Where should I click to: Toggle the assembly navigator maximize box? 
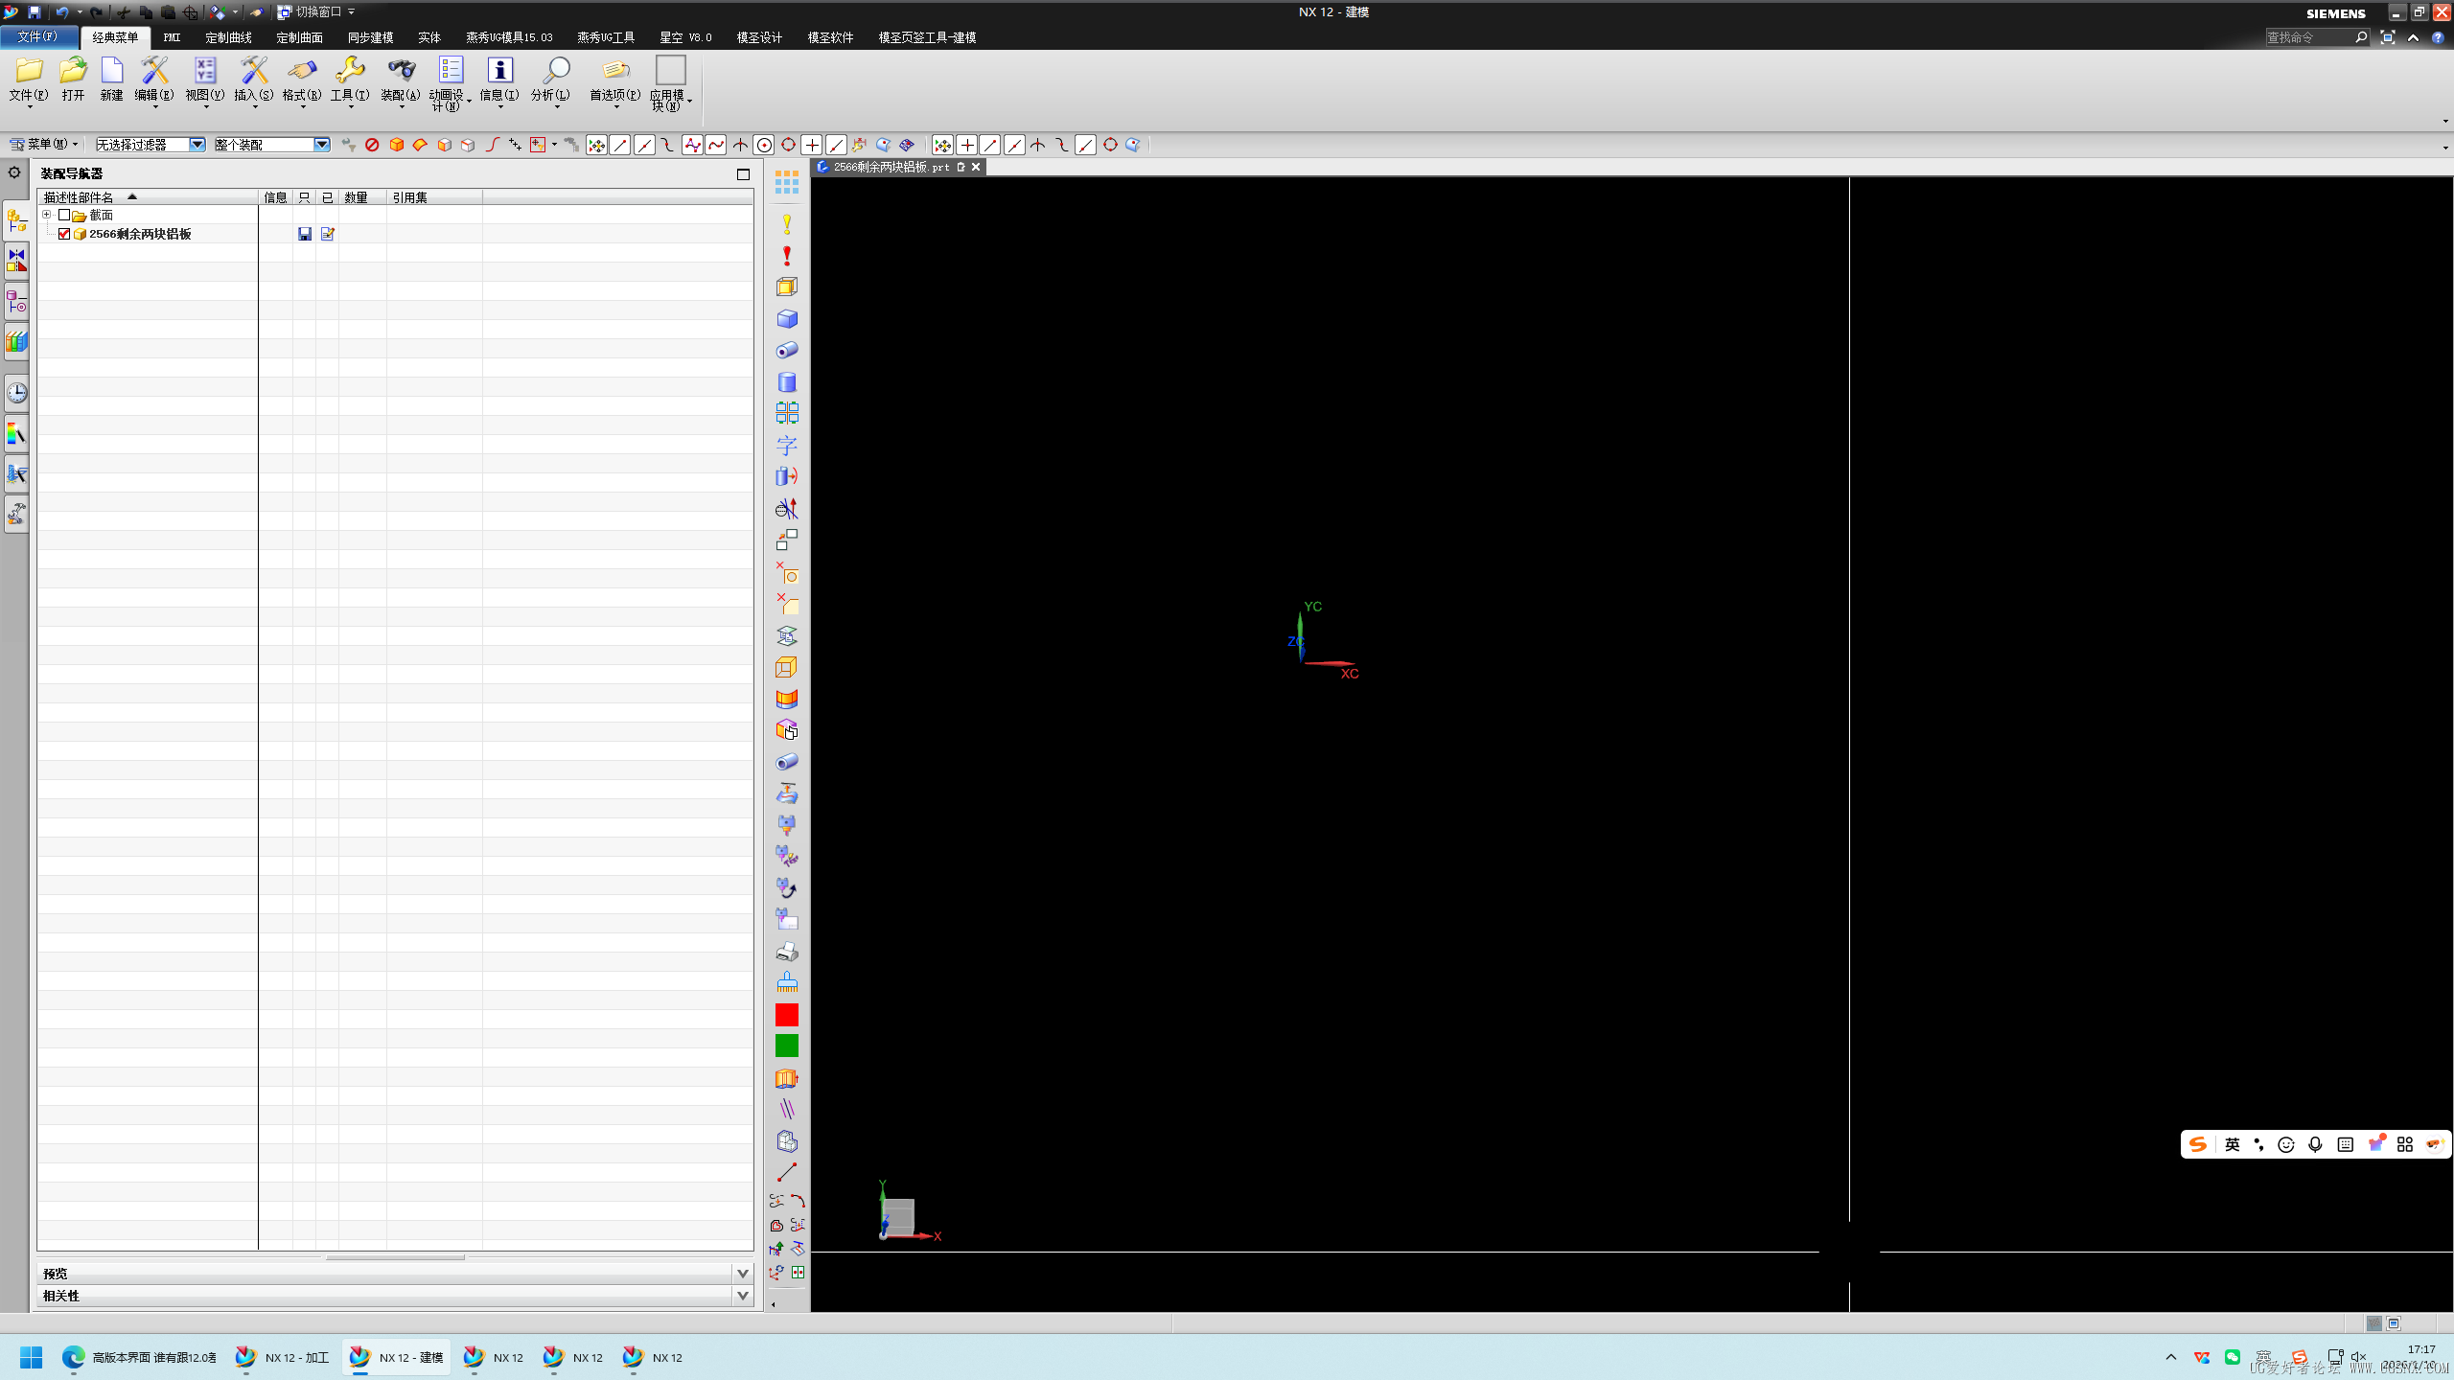(743, 173)
